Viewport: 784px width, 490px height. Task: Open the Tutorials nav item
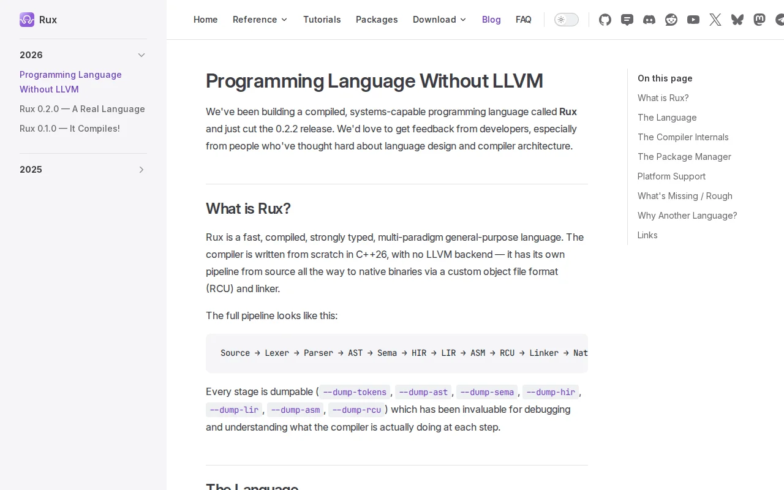pos(322,20)
